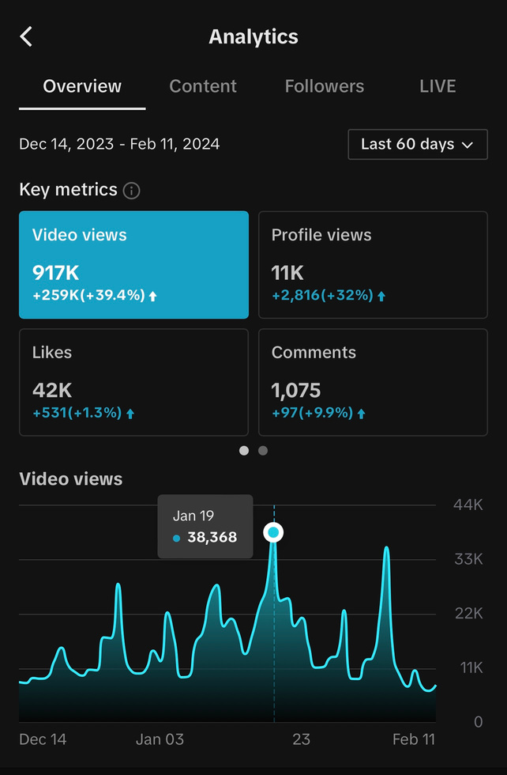
Task: Switch to the Content tab
Action: click(203, 86)
